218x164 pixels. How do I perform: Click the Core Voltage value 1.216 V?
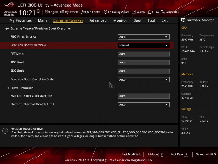pos(204,52)
